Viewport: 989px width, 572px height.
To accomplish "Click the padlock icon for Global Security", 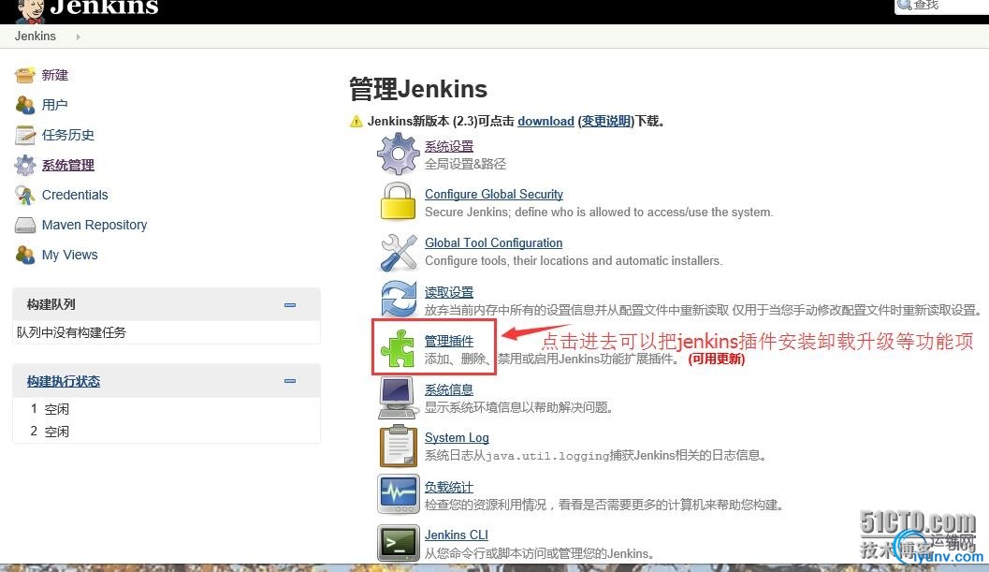I will (398, 201).
